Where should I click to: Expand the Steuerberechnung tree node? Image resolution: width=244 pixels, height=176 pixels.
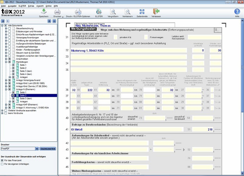click(6, 29)
